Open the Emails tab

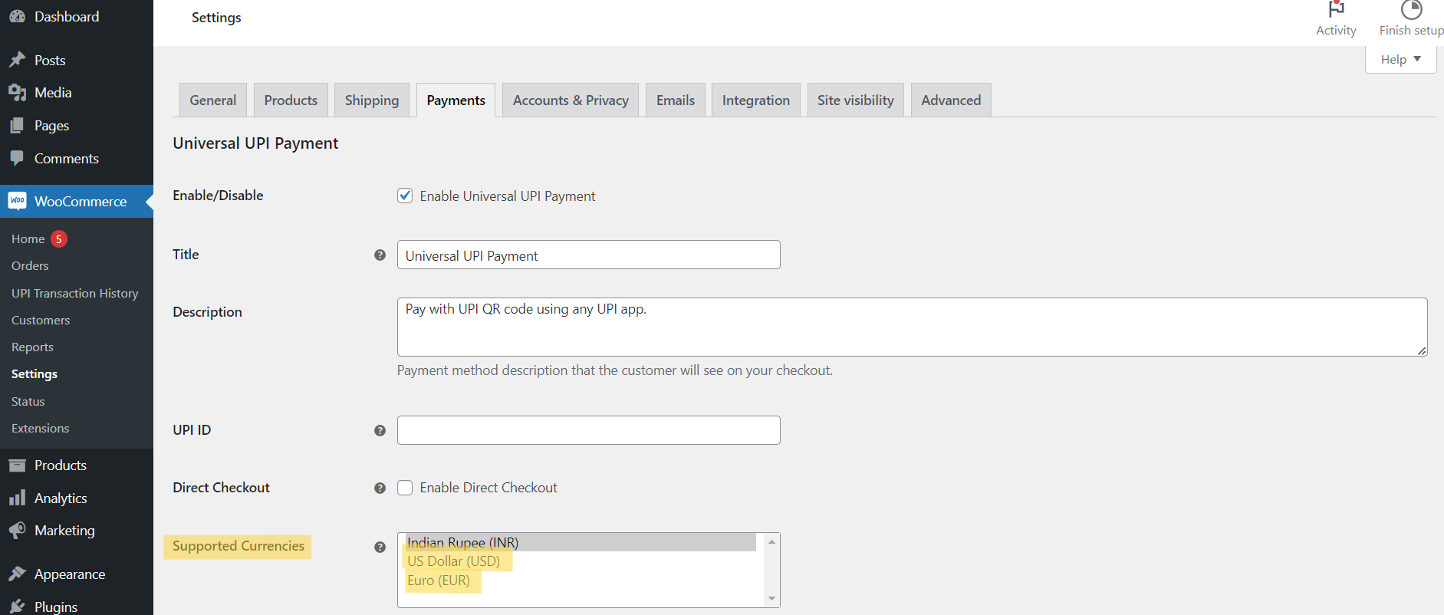(676, 100)
